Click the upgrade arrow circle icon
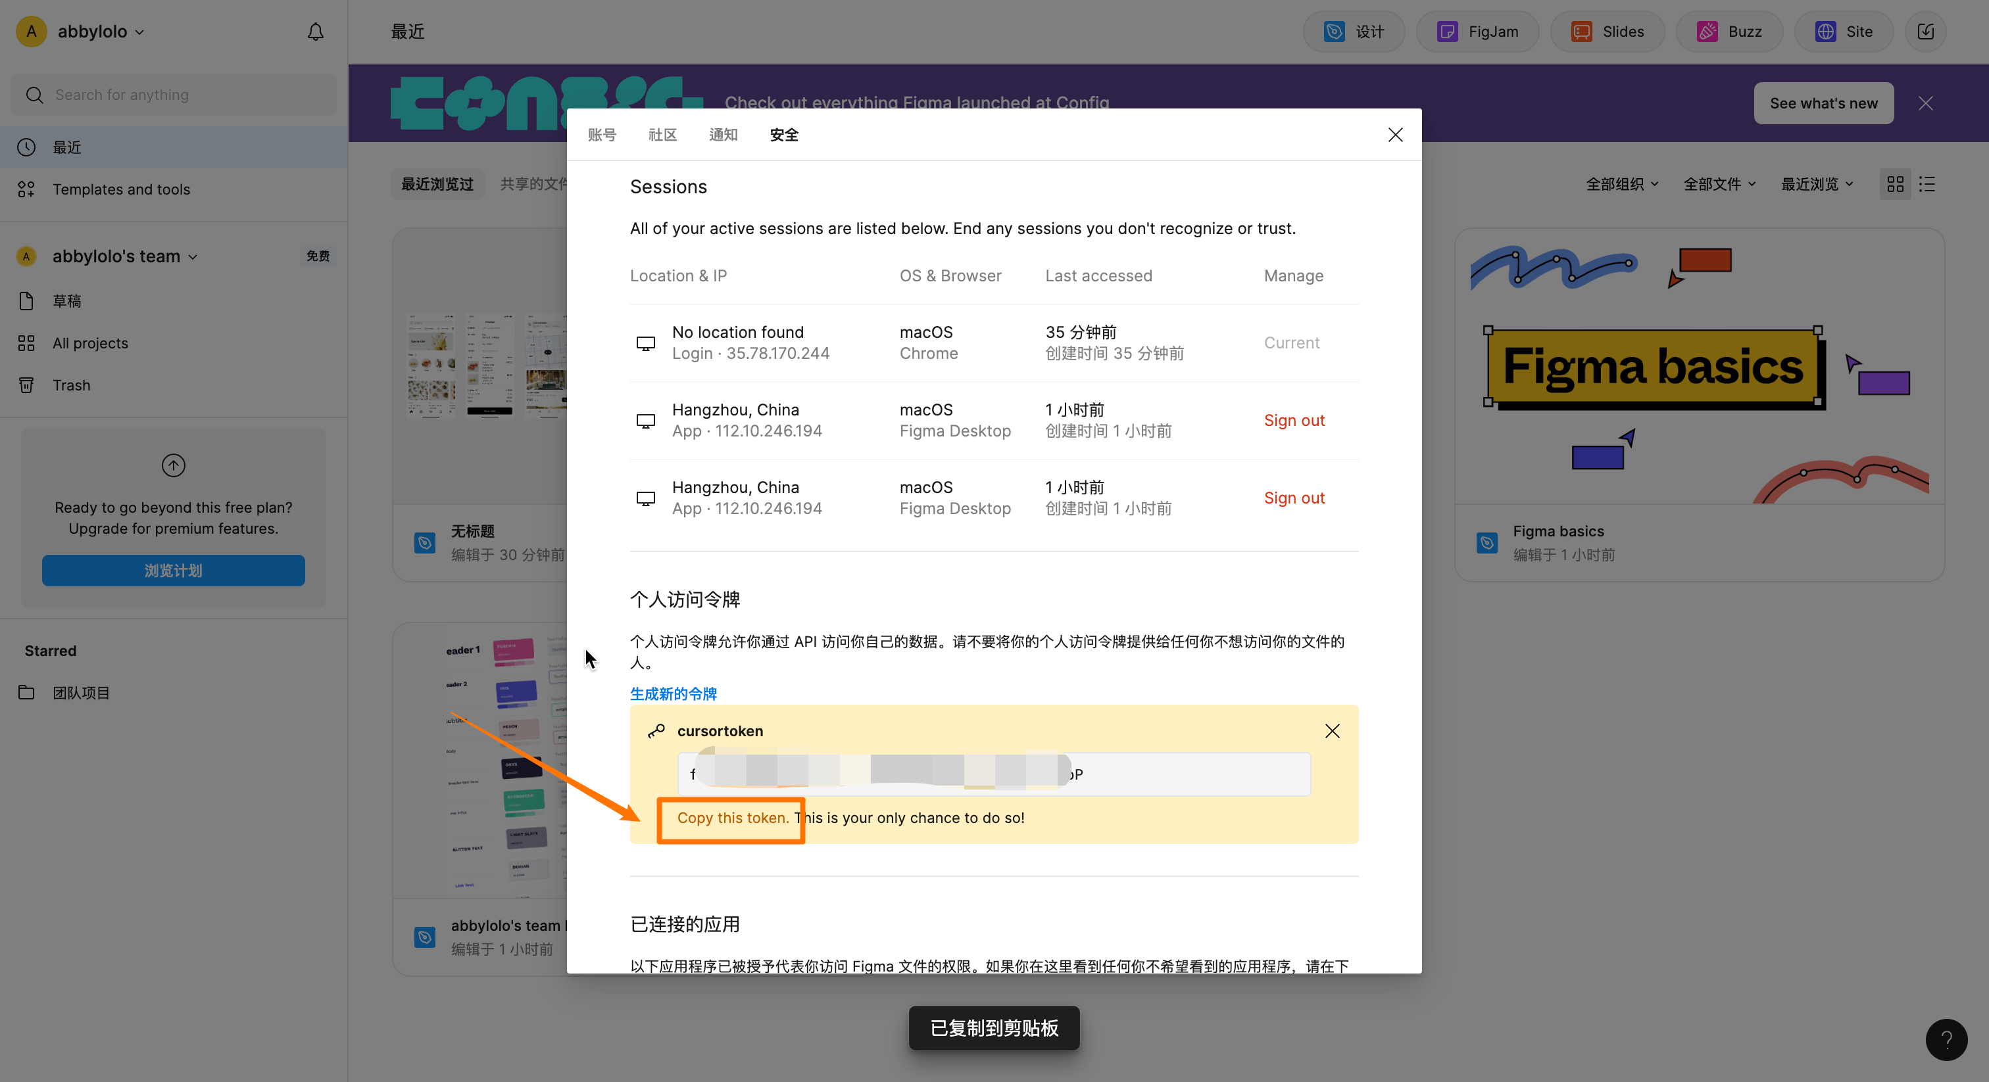Image resolution: width=1989 pixels, height=1082 pixels. pyautogui.click(x=173, y=465)
